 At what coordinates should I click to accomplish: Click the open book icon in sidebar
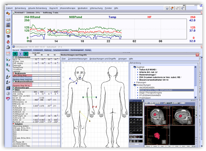pyautogui.click(x=8, y=19)
